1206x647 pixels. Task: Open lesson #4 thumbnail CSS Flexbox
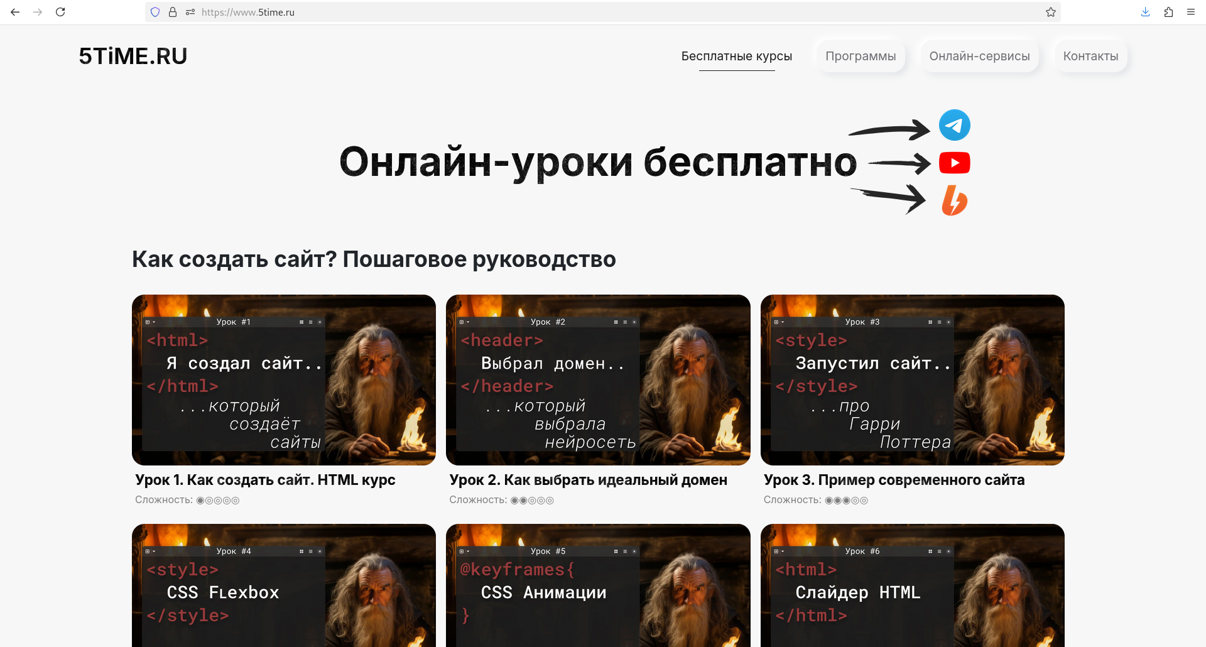point(284,585)
